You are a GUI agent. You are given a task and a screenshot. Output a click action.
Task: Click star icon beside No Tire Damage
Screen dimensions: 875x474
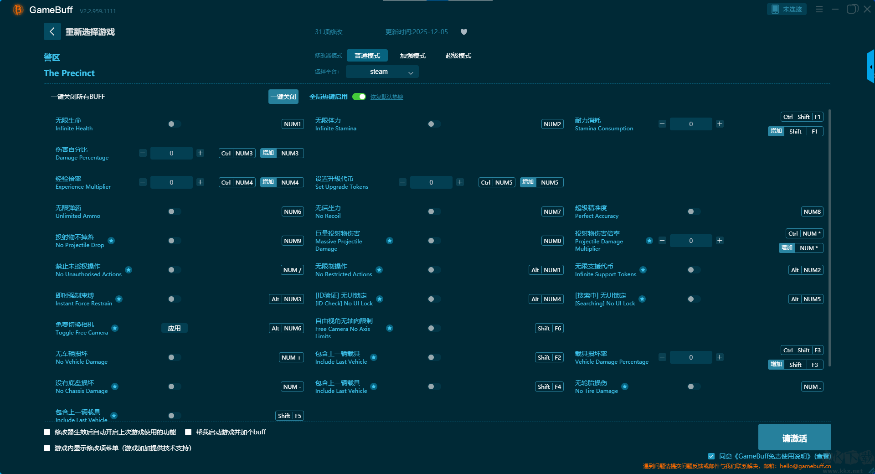point(625,386)
